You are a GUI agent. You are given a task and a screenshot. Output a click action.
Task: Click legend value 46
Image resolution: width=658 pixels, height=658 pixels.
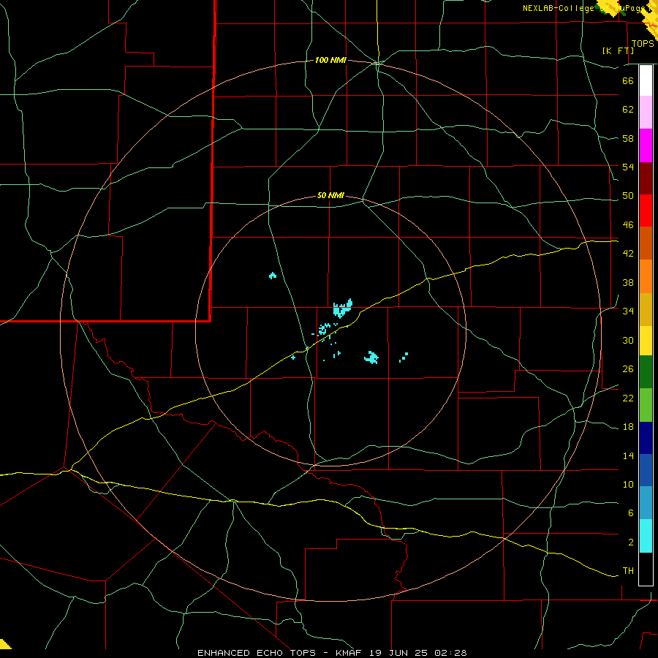click(x=628, y=225)
